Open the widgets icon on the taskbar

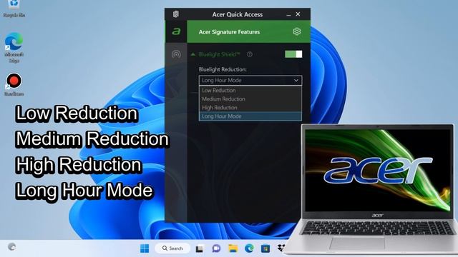pyautogui.click(x=11, y=247)
